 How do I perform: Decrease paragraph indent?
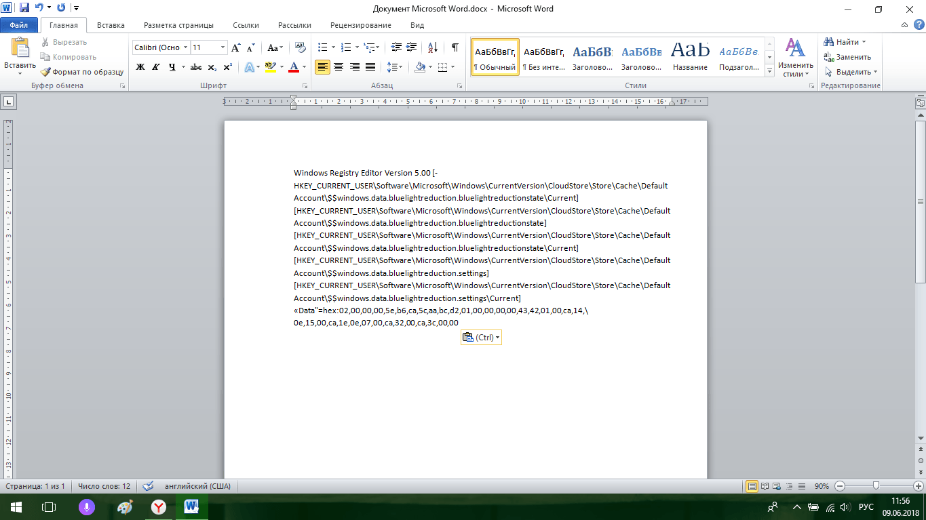pyautogui.click(x=397, y=47)
